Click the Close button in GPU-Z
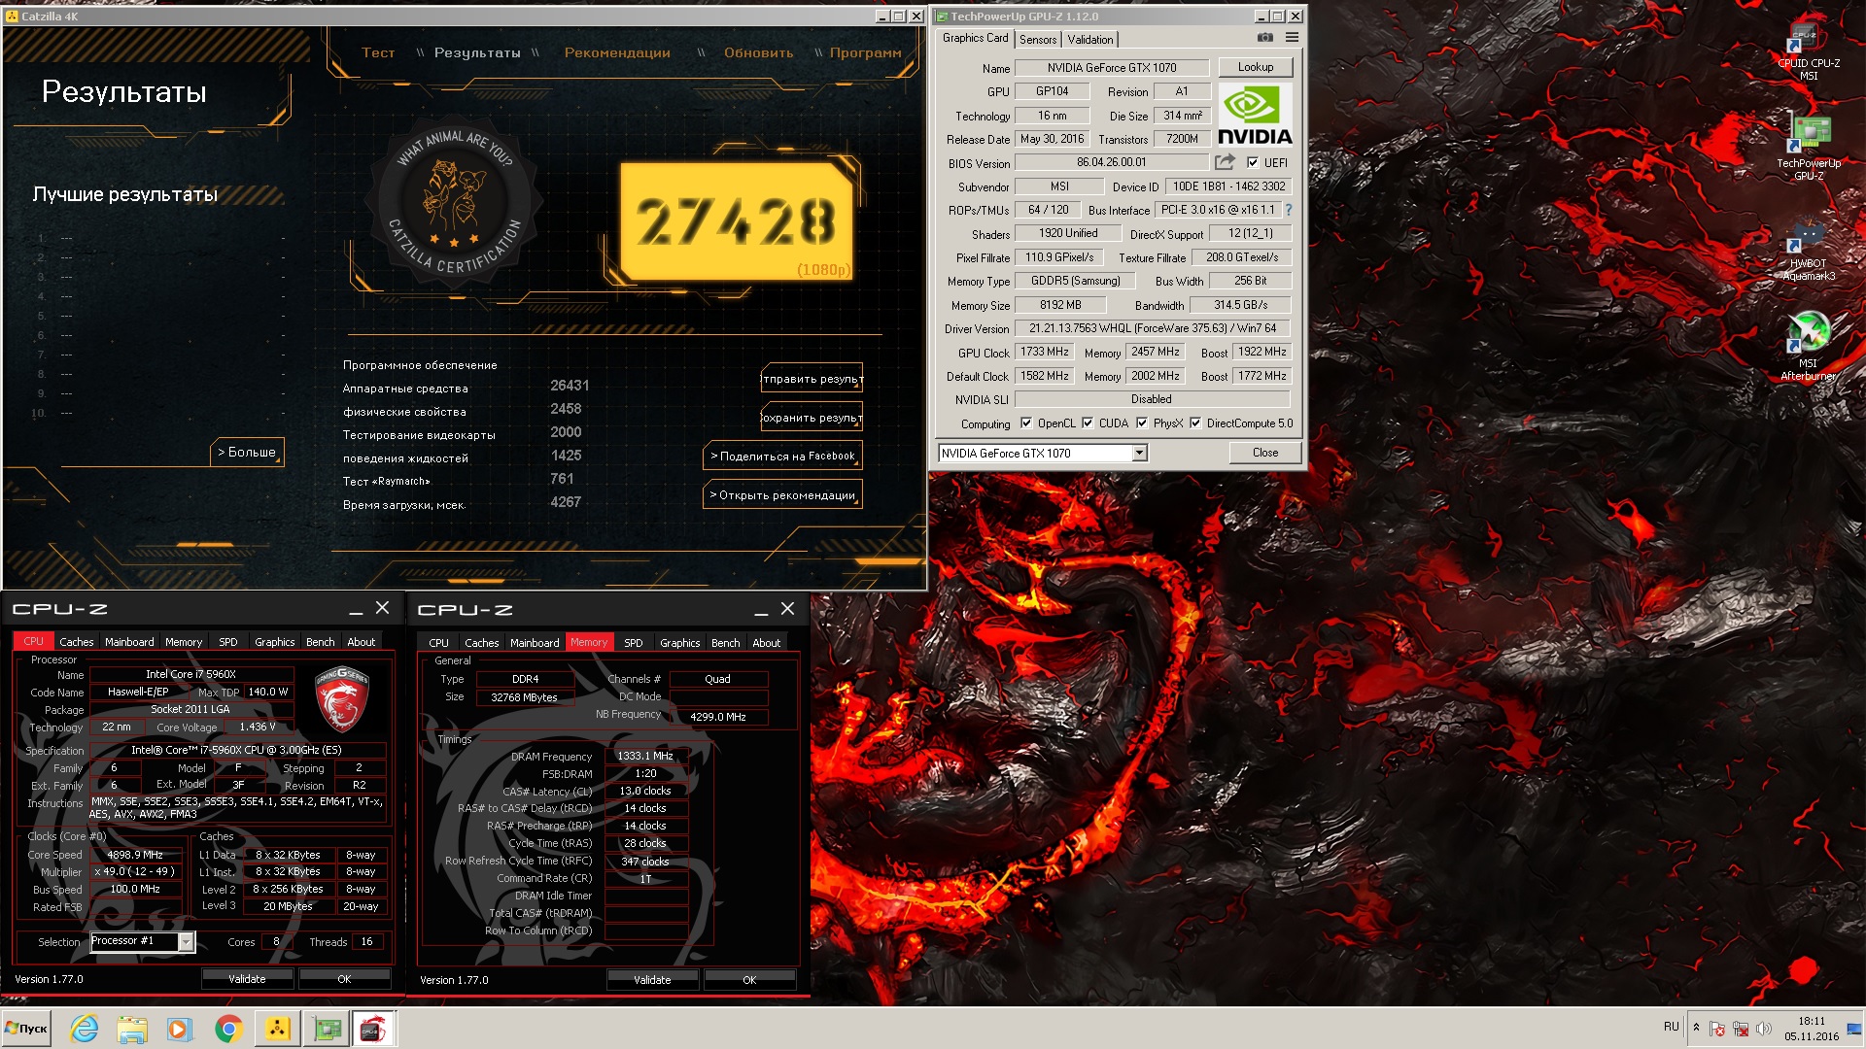Screen dimensions: 1866x1049 (x=1264, y=453)
